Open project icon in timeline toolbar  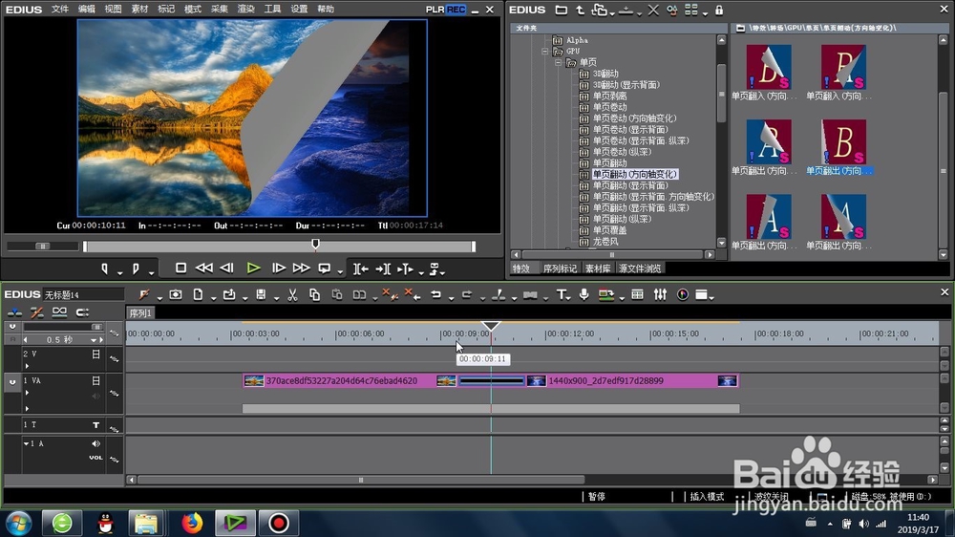tap(229, 295)
